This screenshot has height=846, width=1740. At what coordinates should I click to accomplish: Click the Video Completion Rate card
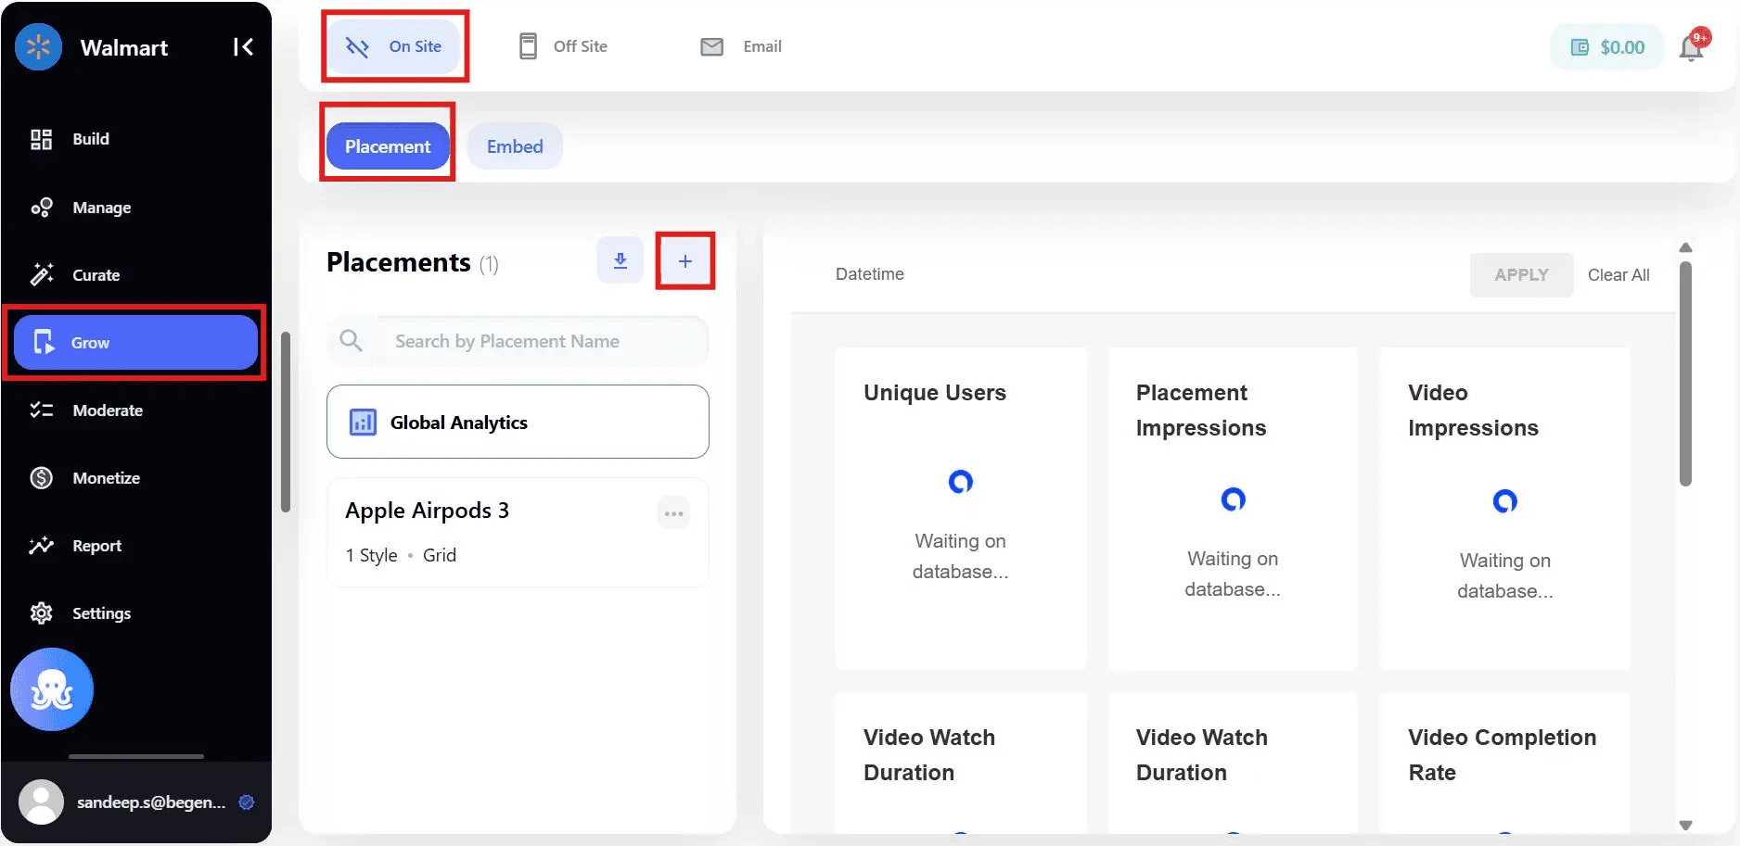pyautogui.click(x=1504, y=764)
